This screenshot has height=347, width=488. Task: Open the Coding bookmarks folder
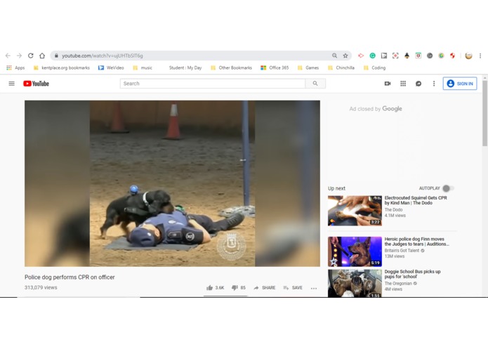tap(375, 67)
